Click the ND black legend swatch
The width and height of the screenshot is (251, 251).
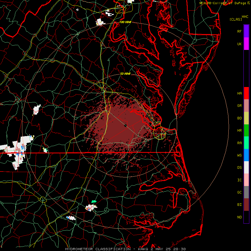coord(246,217)
